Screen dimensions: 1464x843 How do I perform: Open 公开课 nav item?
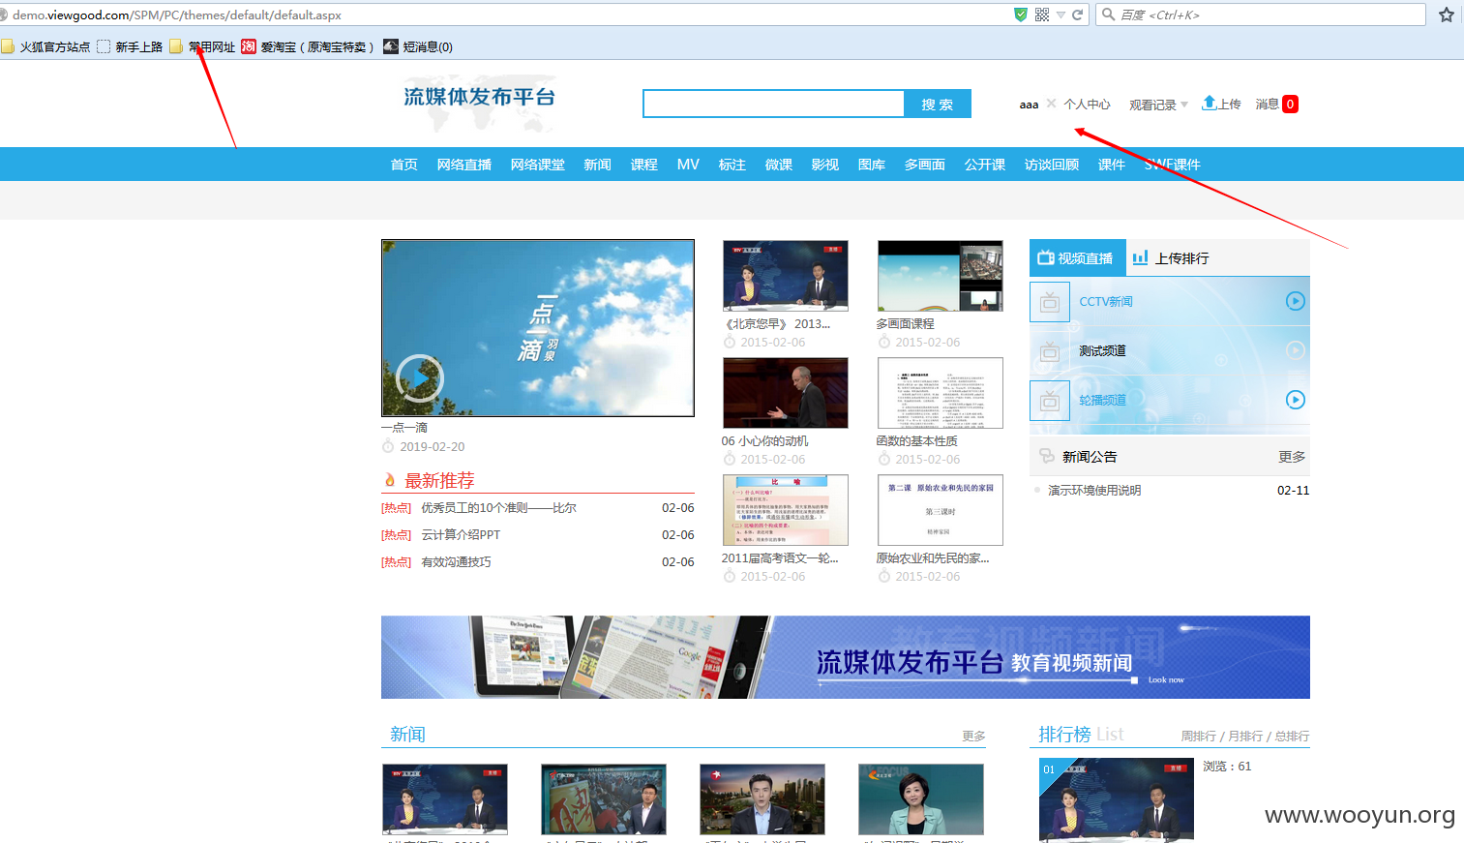pos(985,165)
